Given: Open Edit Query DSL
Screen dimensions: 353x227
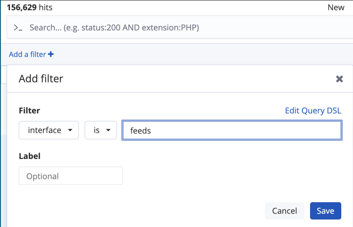Looking at the screenshot, I should coord(313,111).
